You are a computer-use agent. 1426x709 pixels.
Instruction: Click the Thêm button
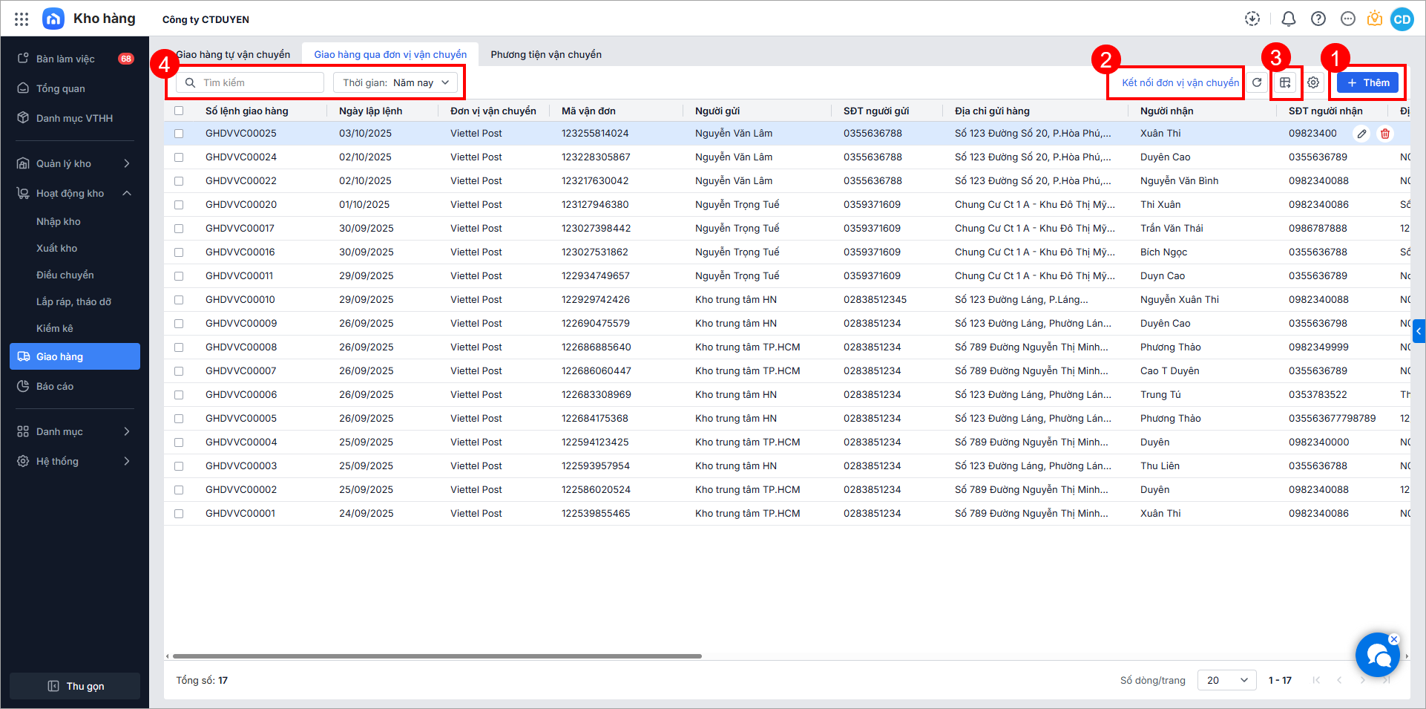tap(1367, 82)
